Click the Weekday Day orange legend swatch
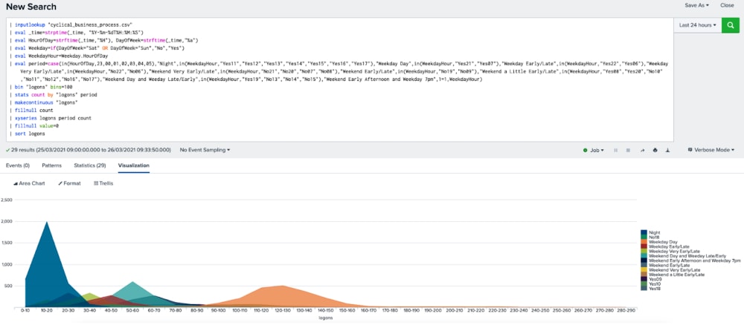The image size is (744, 325). [x=644, y=242]
